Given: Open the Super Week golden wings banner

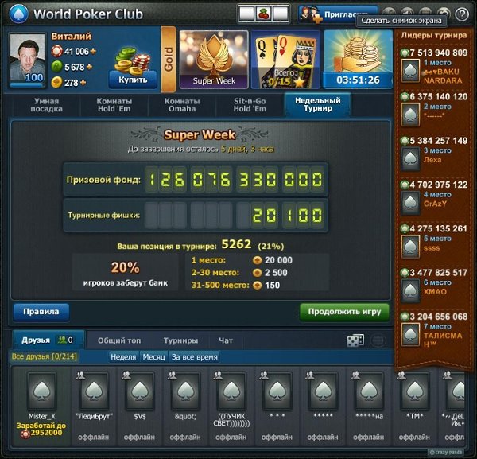Looking at the screenshot, I should tap(212, 60).
